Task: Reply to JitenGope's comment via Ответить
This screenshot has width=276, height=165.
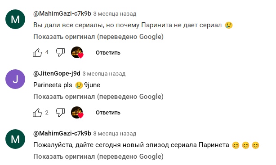Action: click(x=108, y=112)
